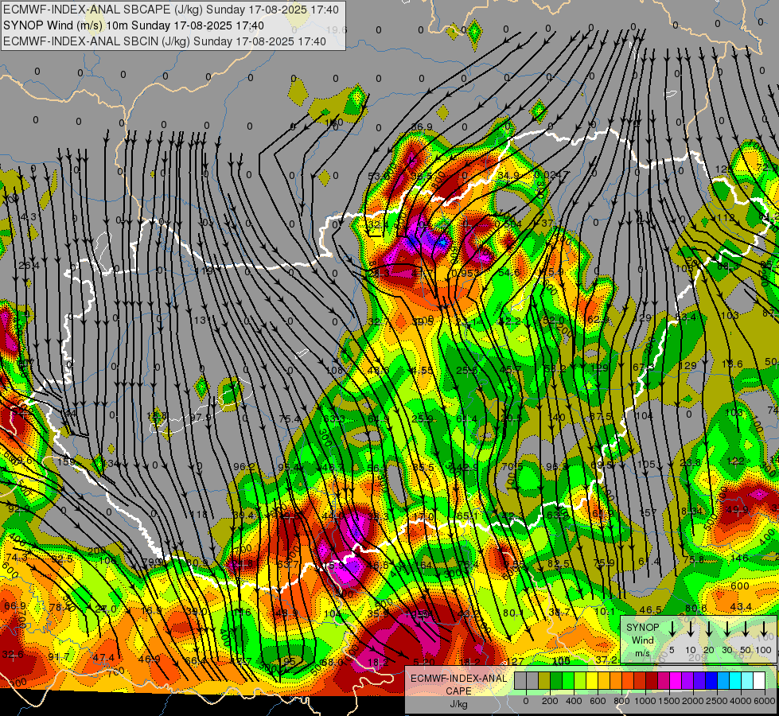Click the 'm/s' unit in the wind legend

coord(642,653)
